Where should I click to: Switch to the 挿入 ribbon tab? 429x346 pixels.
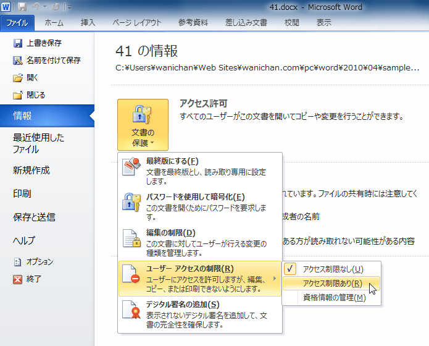click(x=88, y=23)
